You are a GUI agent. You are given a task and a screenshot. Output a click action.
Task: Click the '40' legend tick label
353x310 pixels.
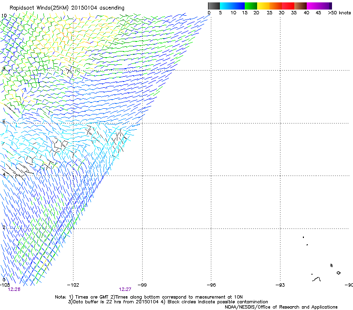coord(306,13)
